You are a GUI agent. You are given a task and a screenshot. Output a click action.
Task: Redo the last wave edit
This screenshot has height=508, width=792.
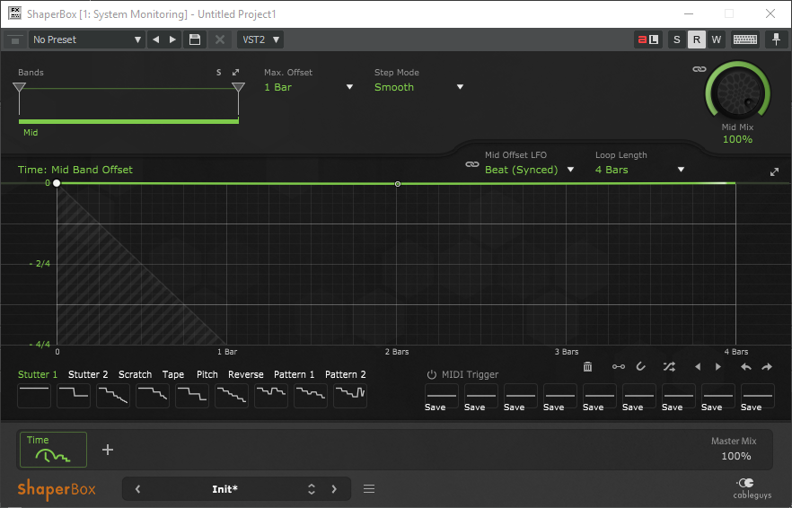tap(767, 366)
